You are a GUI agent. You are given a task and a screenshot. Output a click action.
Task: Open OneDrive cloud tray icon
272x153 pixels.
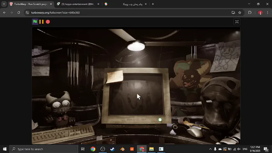point(220,149)
